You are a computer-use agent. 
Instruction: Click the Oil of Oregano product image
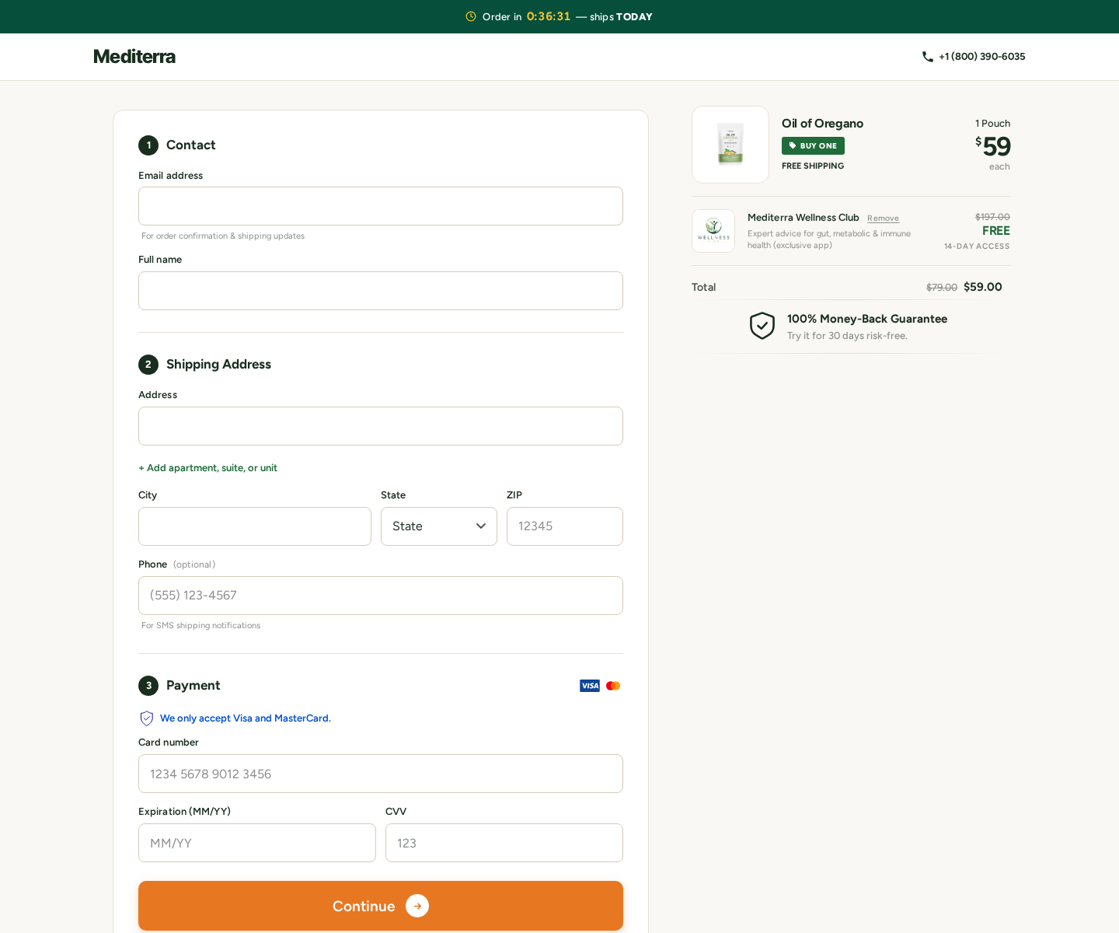pyautogui.click(x=730, y=145)
